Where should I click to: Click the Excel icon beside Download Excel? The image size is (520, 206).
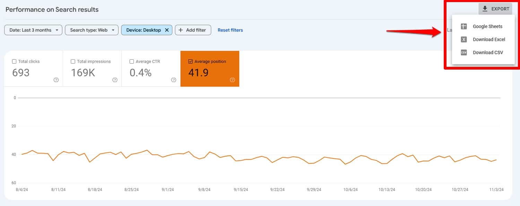(463, 39)
